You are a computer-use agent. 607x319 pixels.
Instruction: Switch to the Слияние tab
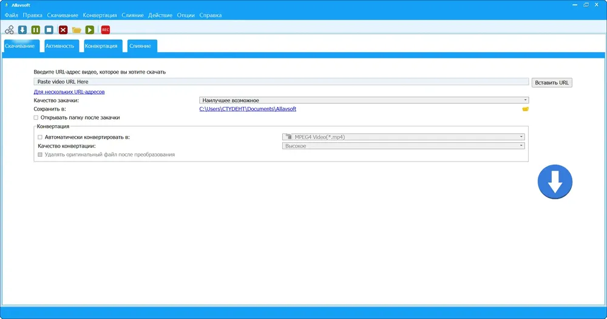pos(142,46)
